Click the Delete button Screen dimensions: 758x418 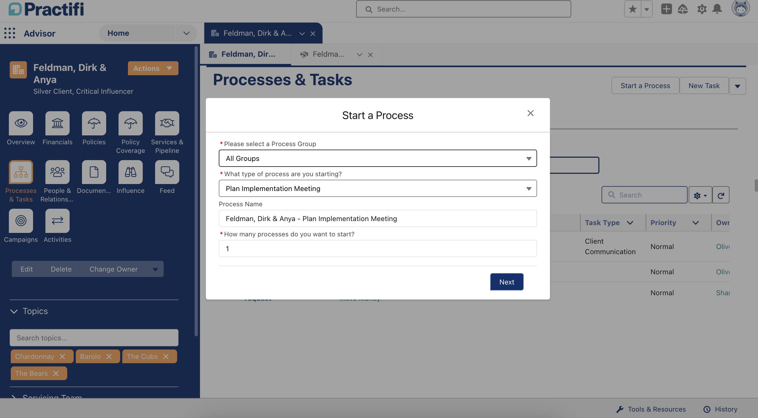coord(61,269)
